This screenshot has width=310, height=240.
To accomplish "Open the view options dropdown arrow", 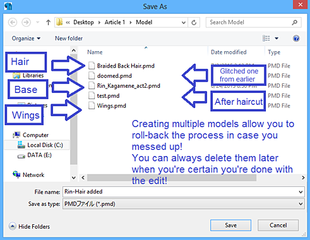I will (x=277, y=39).
